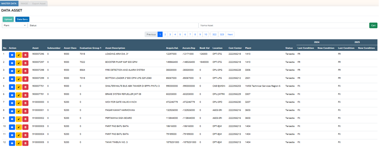Delete the FIRE DETECTION AND ALARM SYSTEM row

tap(25, 71)
